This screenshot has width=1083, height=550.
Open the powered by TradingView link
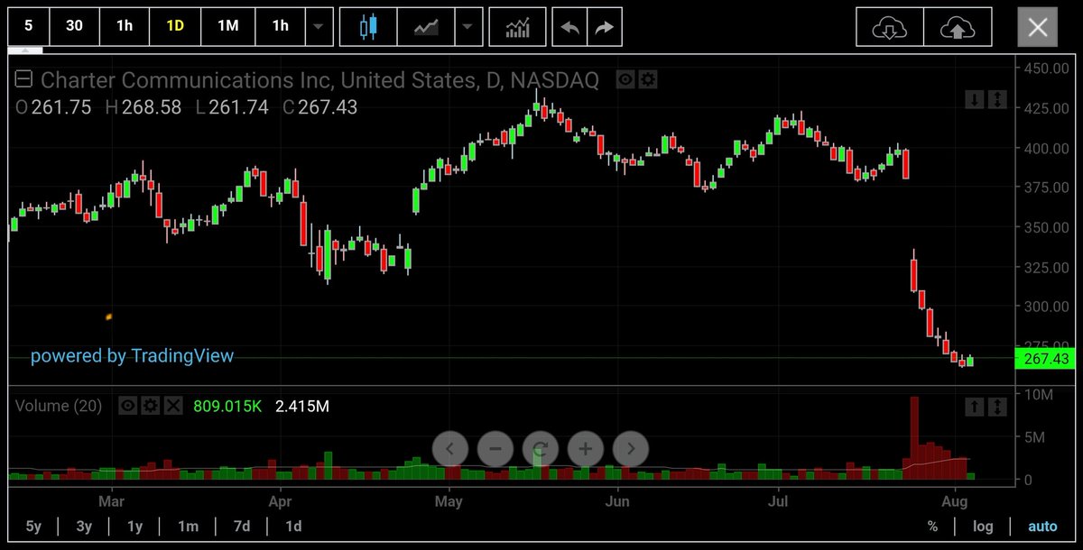(x=132, y=356)
